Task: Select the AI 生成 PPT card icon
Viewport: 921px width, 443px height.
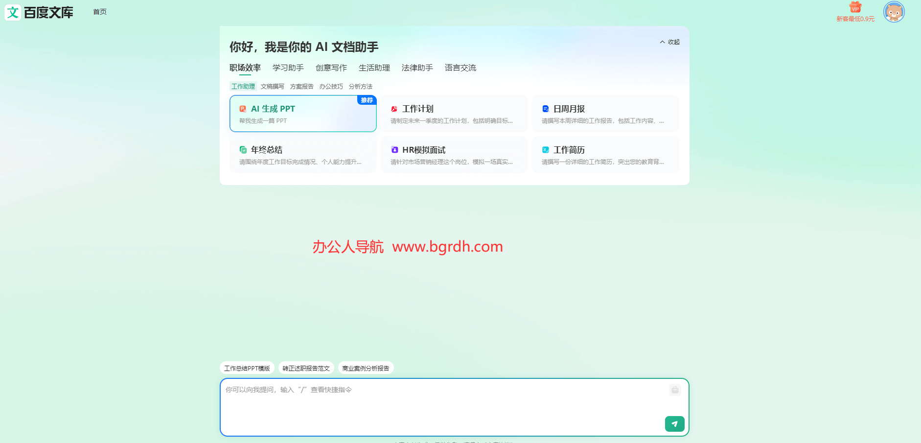Action: pos(243,109)
